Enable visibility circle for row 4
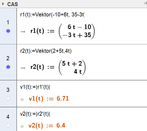The height and width of the screenshot is (131, 147). pyautogui.click(x=8, y=125)
